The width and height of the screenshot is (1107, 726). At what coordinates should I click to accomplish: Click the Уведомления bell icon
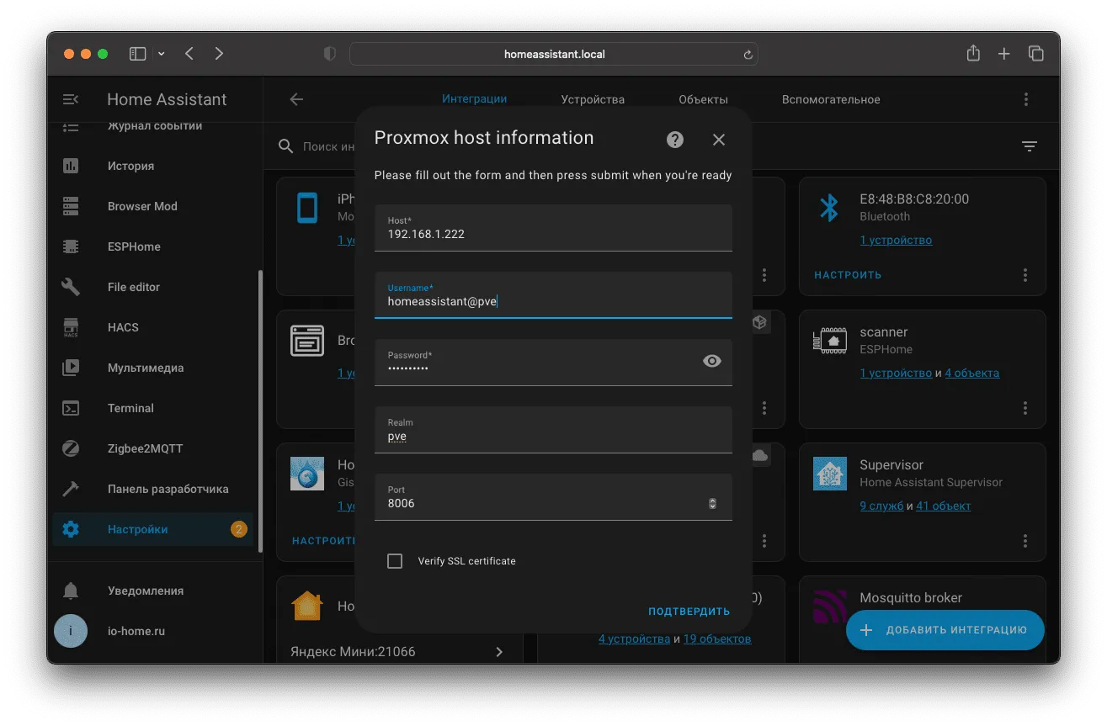[71, 591]
